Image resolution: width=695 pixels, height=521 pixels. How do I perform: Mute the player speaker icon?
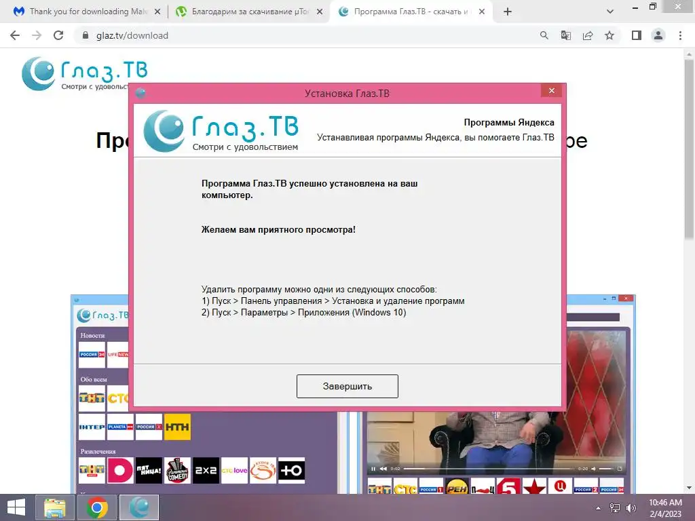[593, 469]
